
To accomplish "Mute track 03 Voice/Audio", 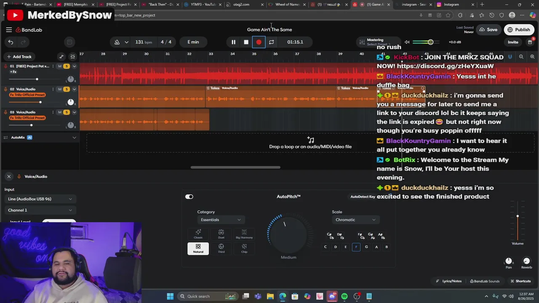I will click(x=60, y=112).
